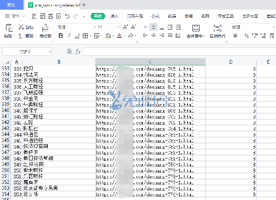Open the Developer Tools ribbon tab
Screen dimensions: 276x200
coord(225,16)
